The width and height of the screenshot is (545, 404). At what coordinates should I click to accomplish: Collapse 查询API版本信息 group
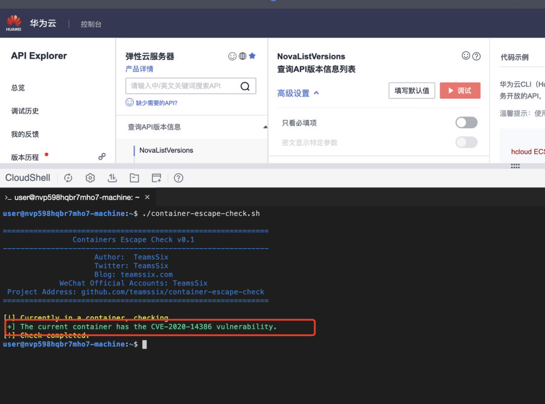click(x=265, y=127)
